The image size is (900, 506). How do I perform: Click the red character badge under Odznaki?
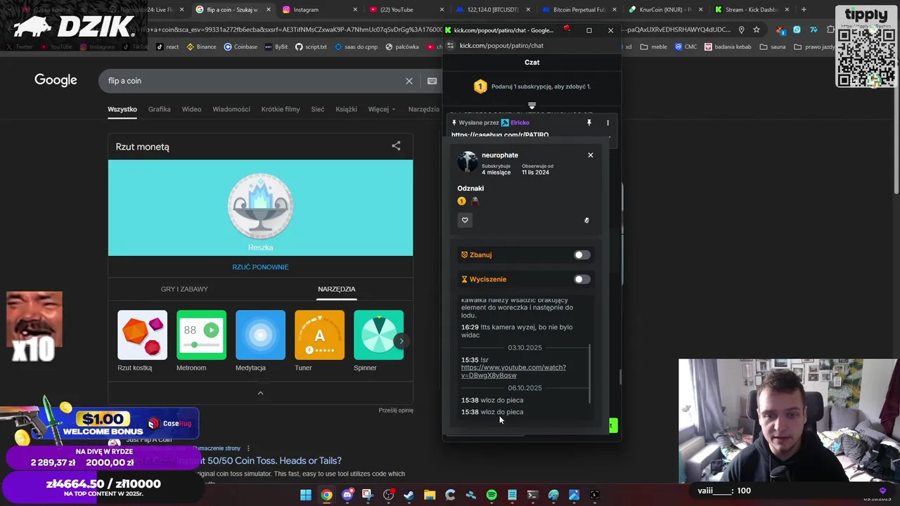pos(475,201)
